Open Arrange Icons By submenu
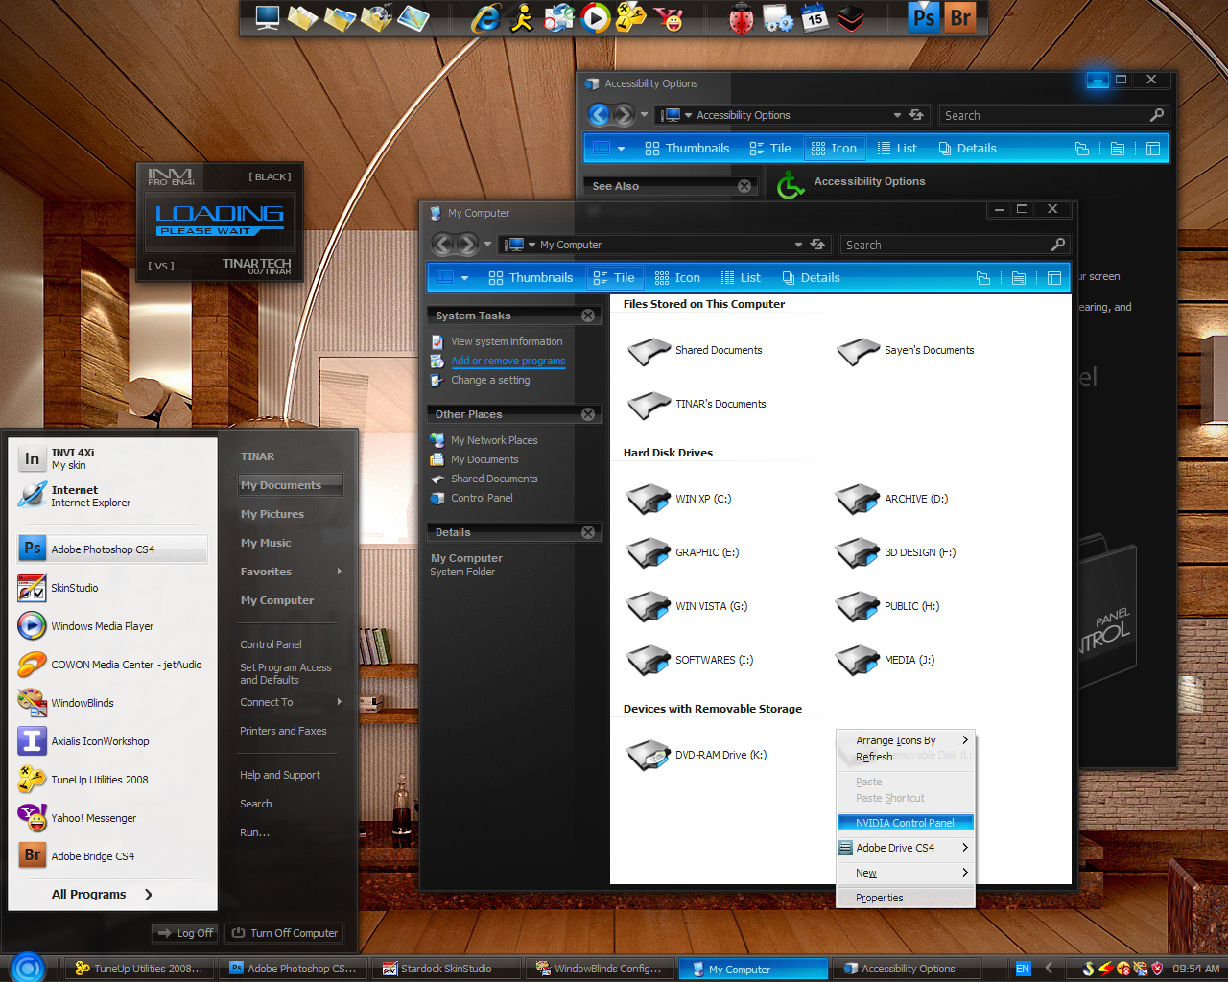 [x=905, y=740]
